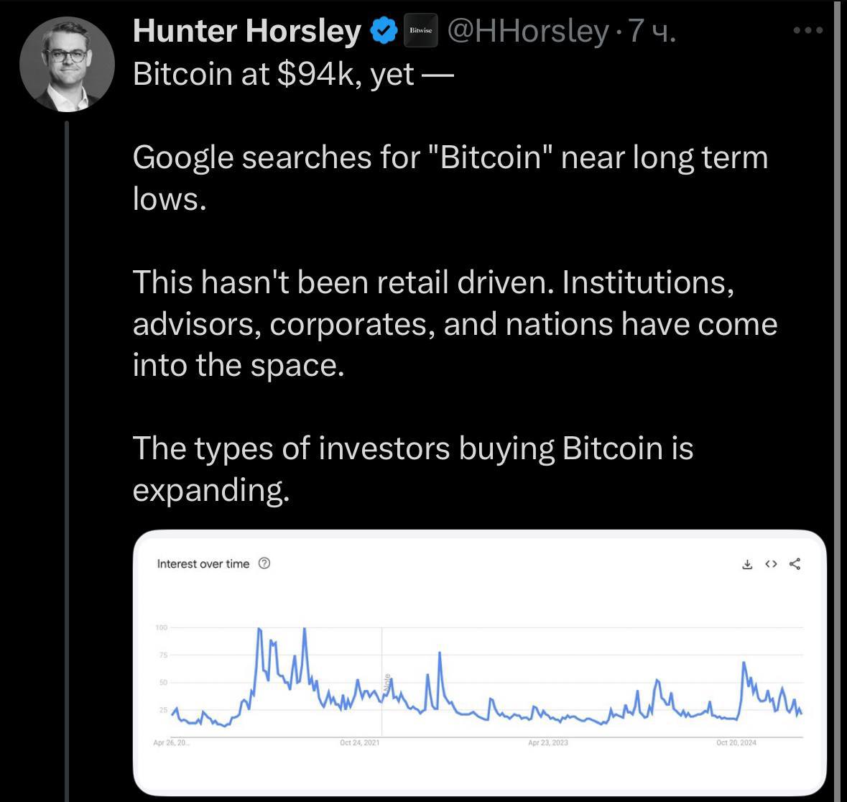
Task: Click the help icon next to Interest over time
Action: [263, 563]
